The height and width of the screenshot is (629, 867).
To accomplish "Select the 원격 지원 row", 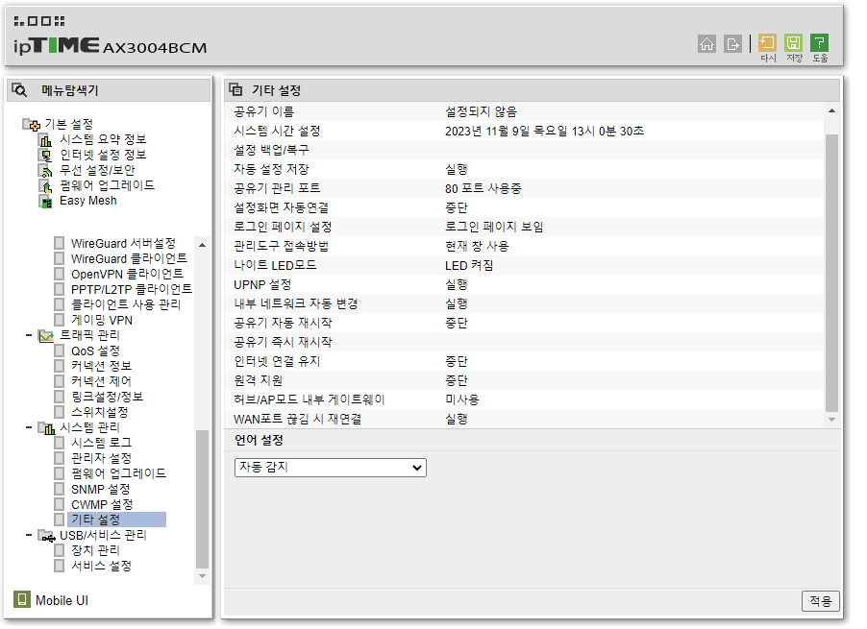I will tap(524, 380).
